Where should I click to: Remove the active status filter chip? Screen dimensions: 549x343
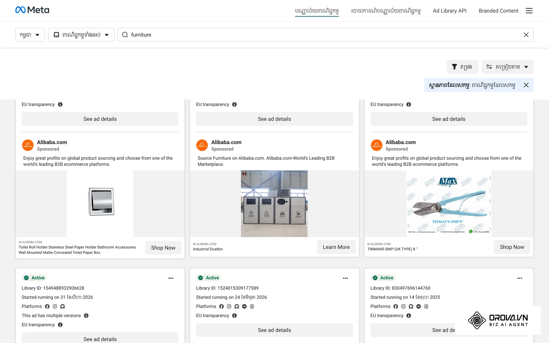pyautogui.click(x=526, y=85)
